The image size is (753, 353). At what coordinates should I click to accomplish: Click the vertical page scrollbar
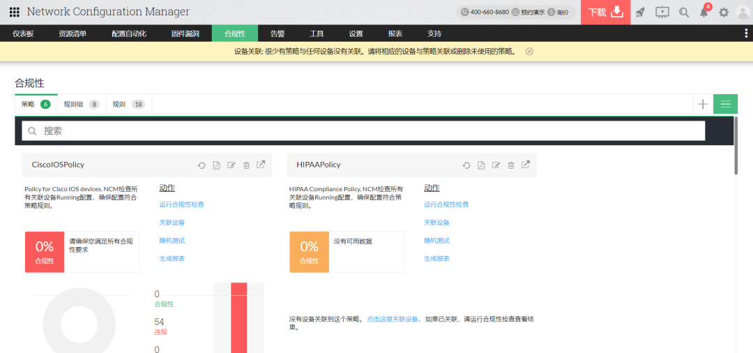tap(736, 146)
